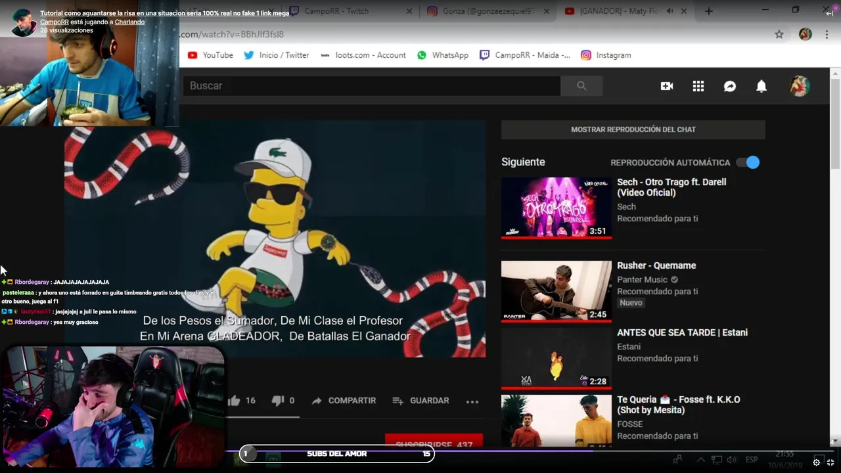This screenshot has width=841, height=473.
Task: Click the CampoRR streamer avatar
Action: (24, 22)
